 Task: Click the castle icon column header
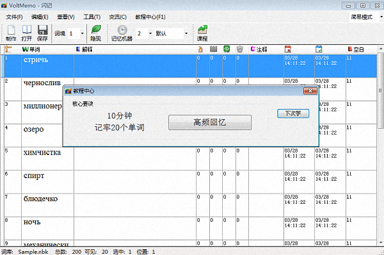coord(214,49)
